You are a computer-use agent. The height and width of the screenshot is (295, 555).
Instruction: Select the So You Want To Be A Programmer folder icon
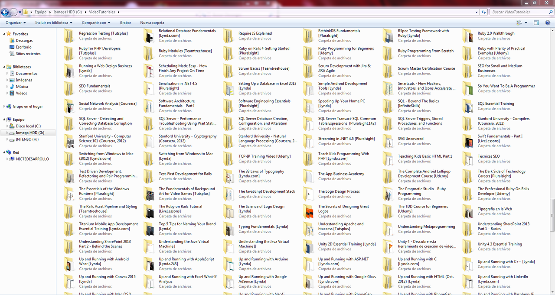click(468, 88)
